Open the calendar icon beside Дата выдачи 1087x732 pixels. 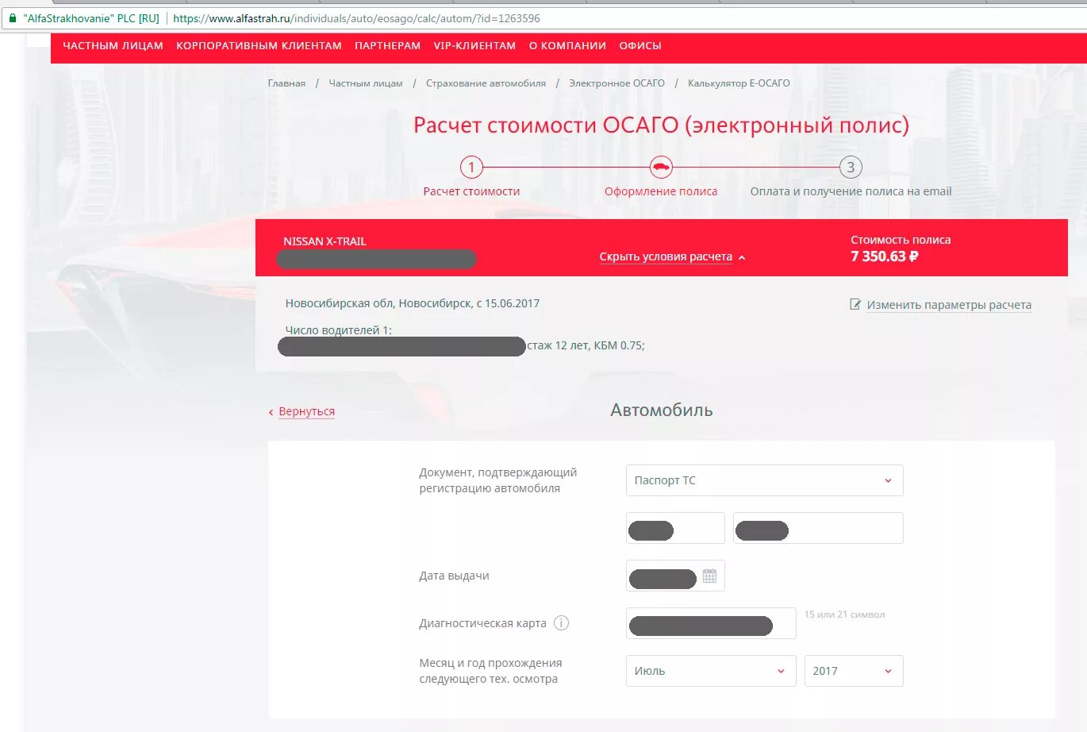click(709, 576)
